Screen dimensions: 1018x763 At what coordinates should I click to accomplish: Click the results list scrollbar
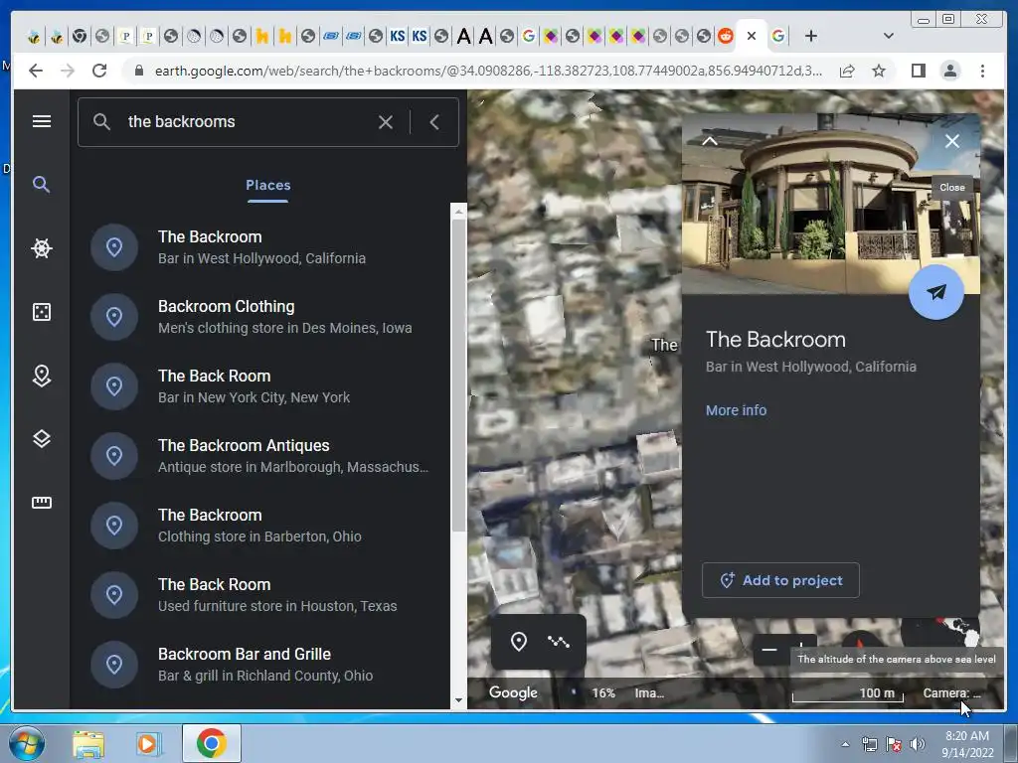(x=459, y=375)
